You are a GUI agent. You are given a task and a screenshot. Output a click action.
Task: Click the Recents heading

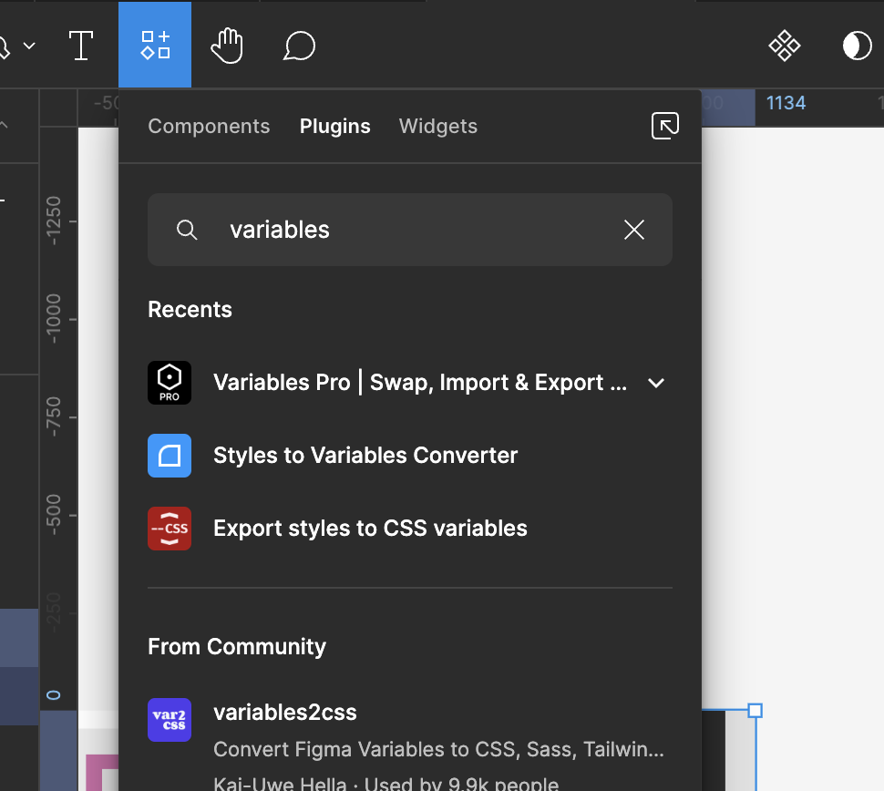tap(190, 310)
